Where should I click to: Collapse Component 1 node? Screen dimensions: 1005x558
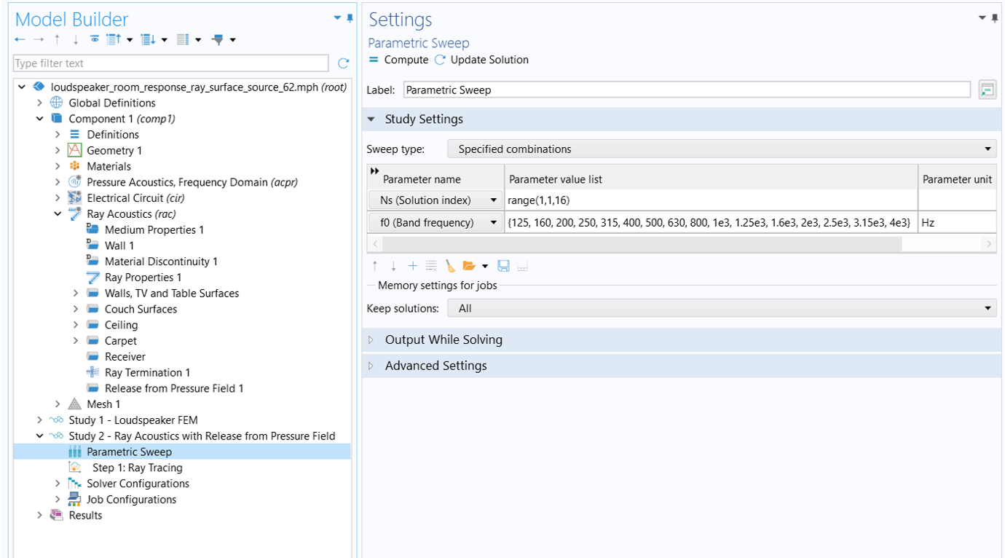click(40, 119)
